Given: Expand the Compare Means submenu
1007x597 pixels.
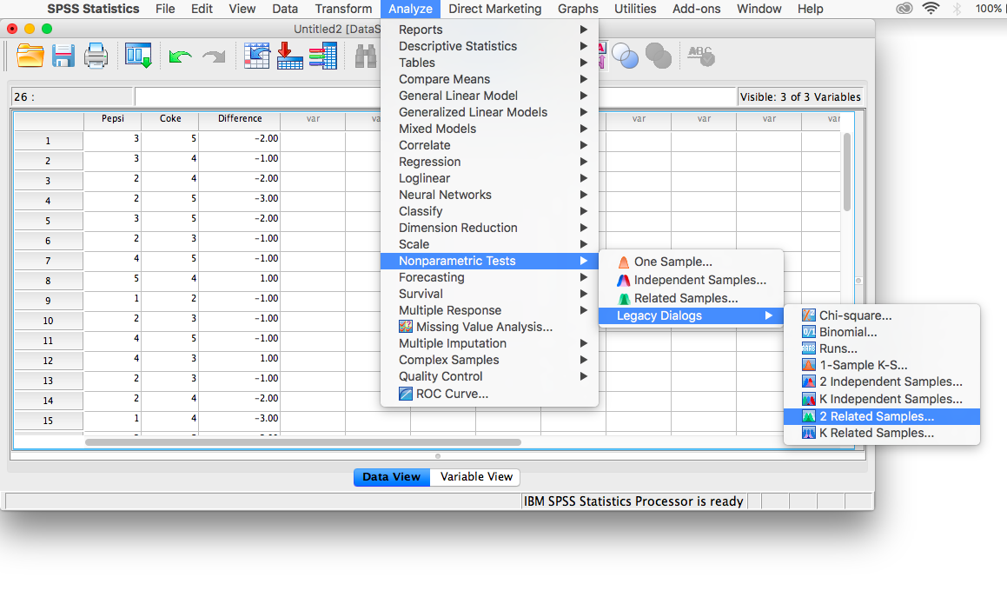Looking at the screenshot, I should 444,79.
